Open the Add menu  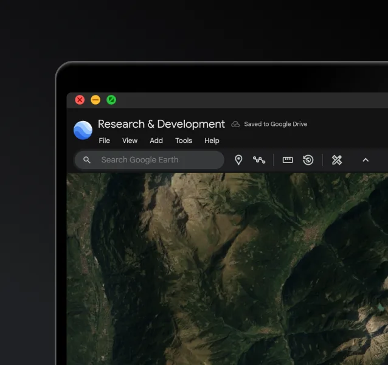156,141
